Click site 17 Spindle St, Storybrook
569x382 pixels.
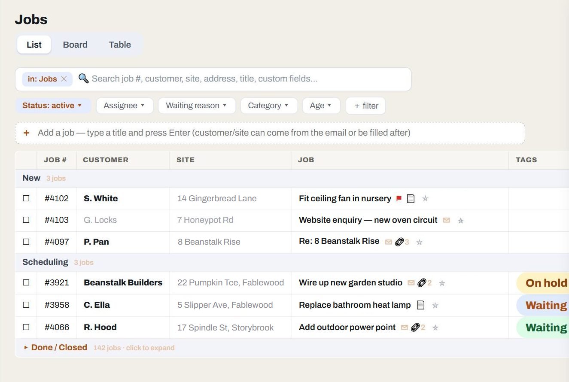point(225,327)
